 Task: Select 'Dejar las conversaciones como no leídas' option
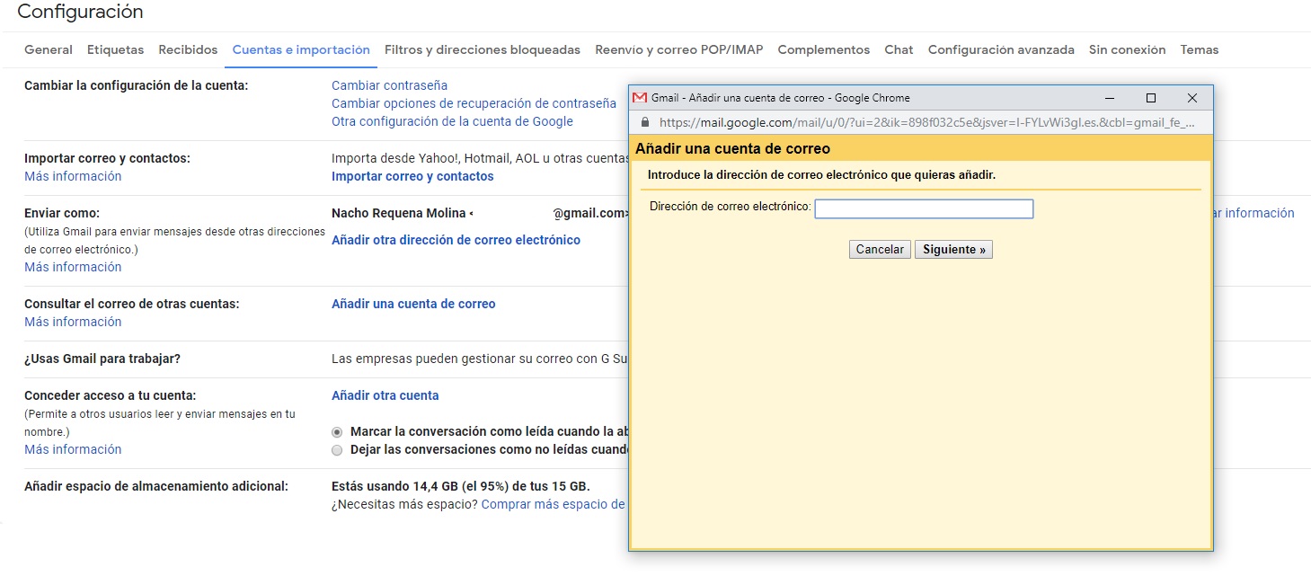(337, 449)
